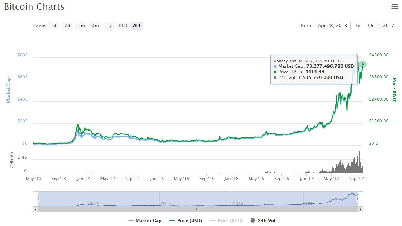Edit the To date field
This screenshot has width=402, height=226.
(381, 26)
